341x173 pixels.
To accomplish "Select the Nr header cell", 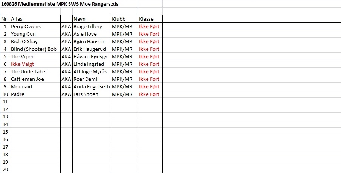I will tap(5, 19).
